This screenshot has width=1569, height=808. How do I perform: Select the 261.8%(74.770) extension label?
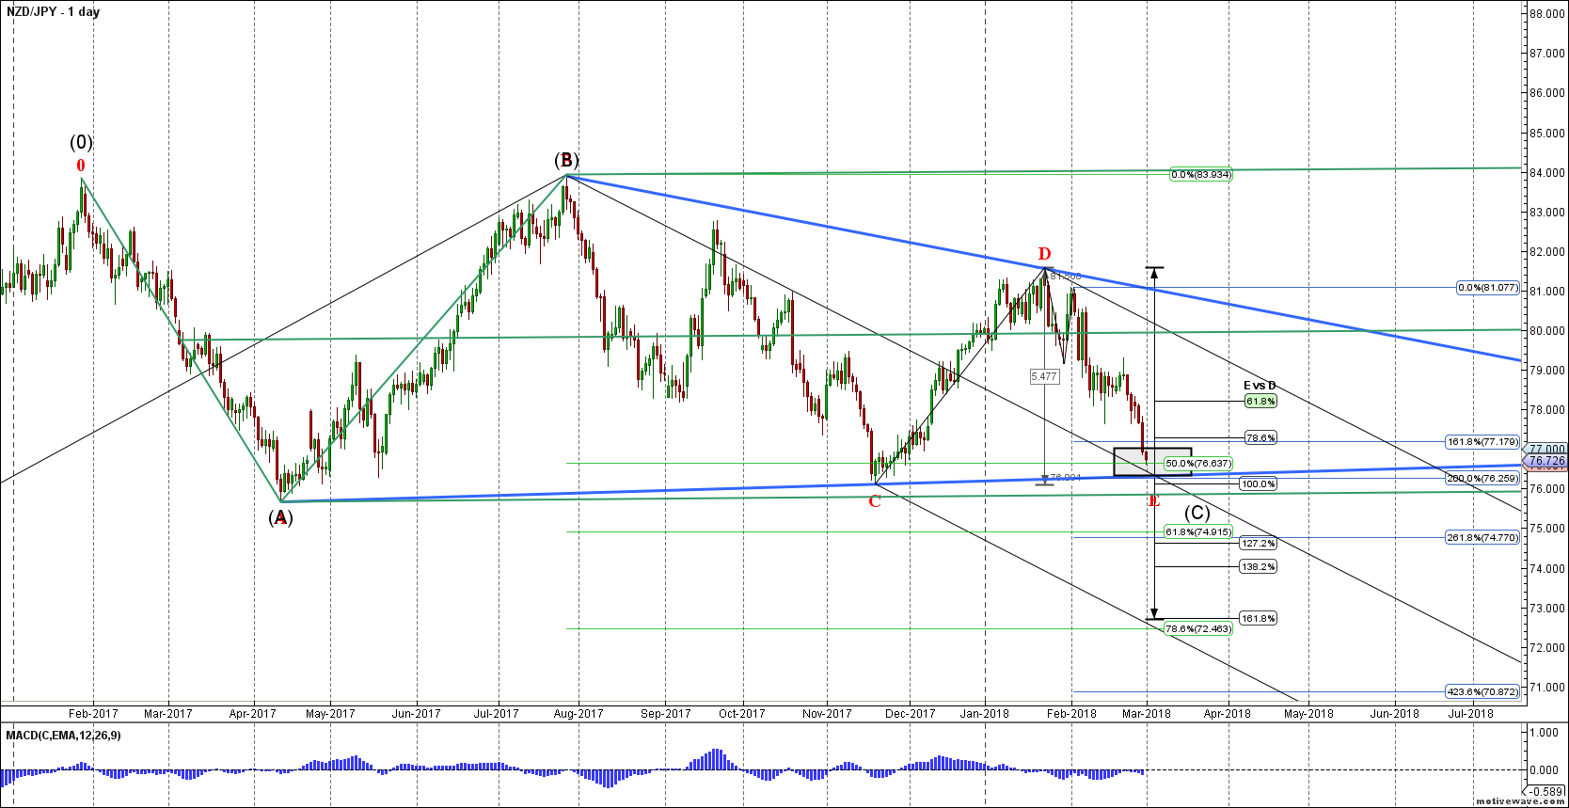point(1482,537)
